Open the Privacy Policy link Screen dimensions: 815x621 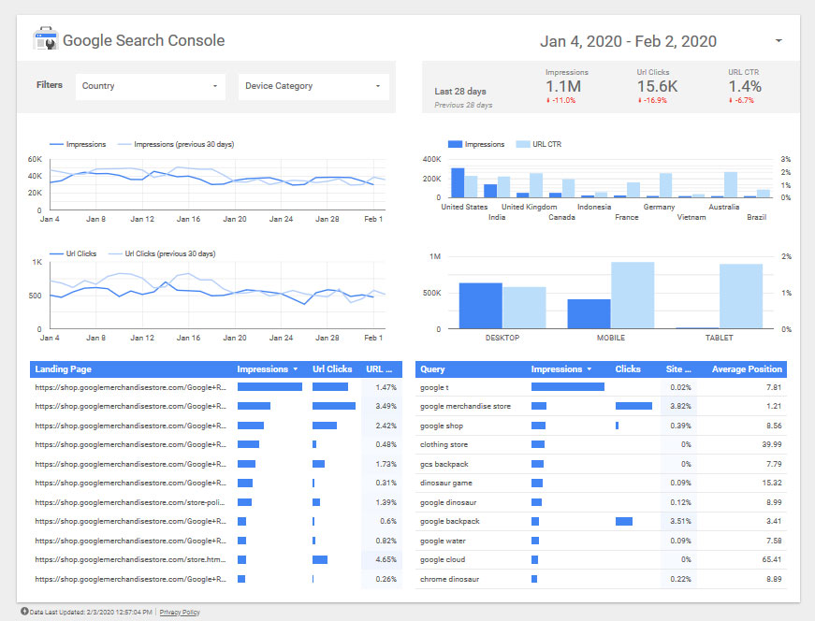coord(180,613)
